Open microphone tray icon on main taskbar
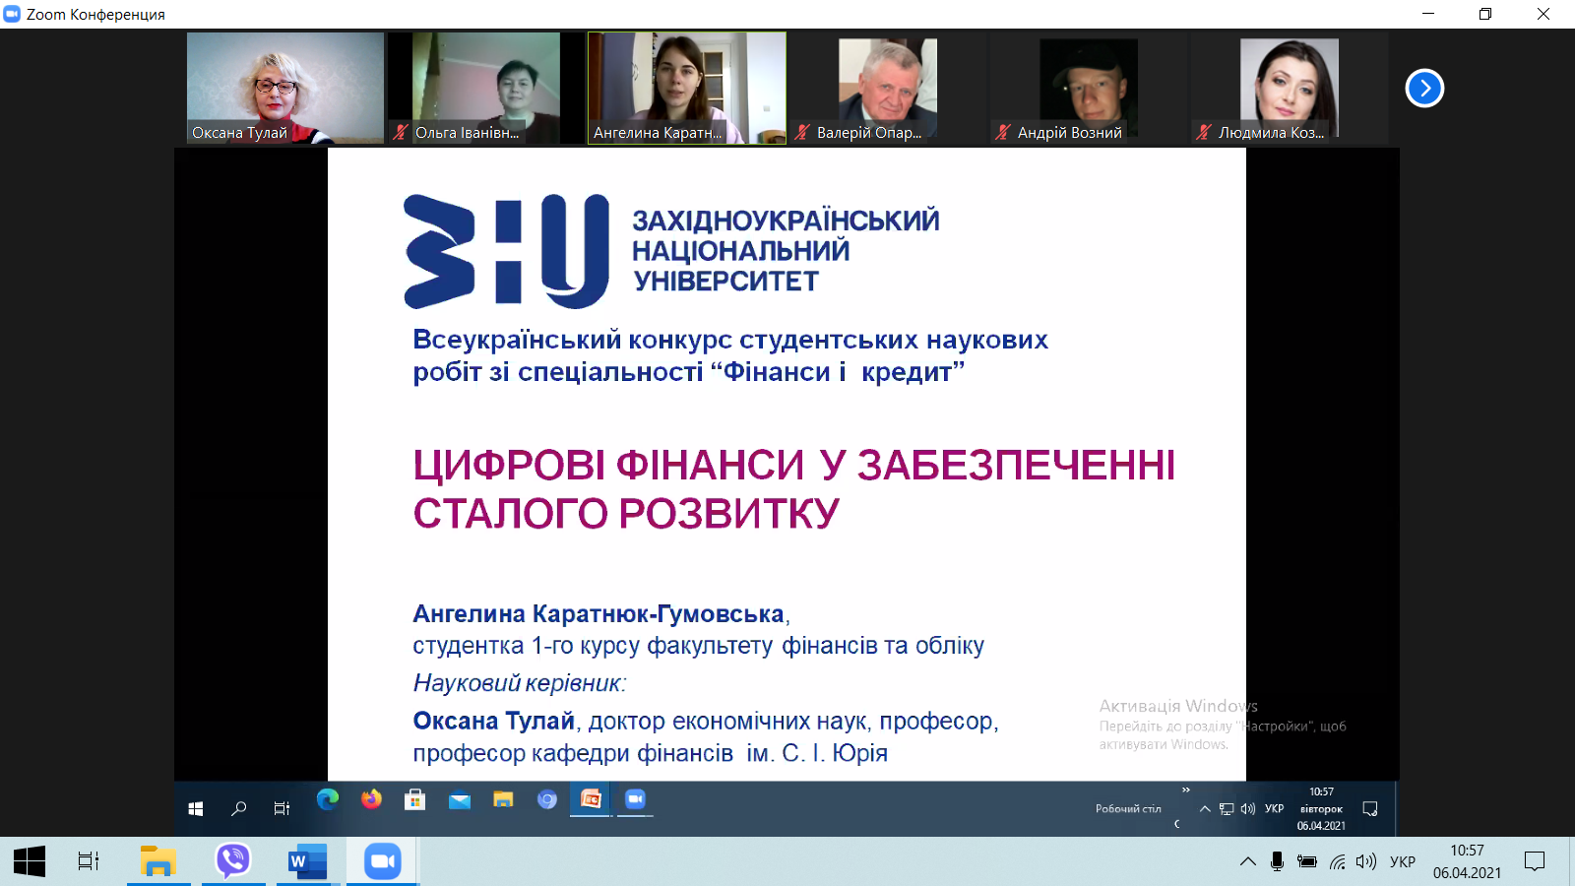This screenshot has height=886, width=1575. (x=1277, y=861)
